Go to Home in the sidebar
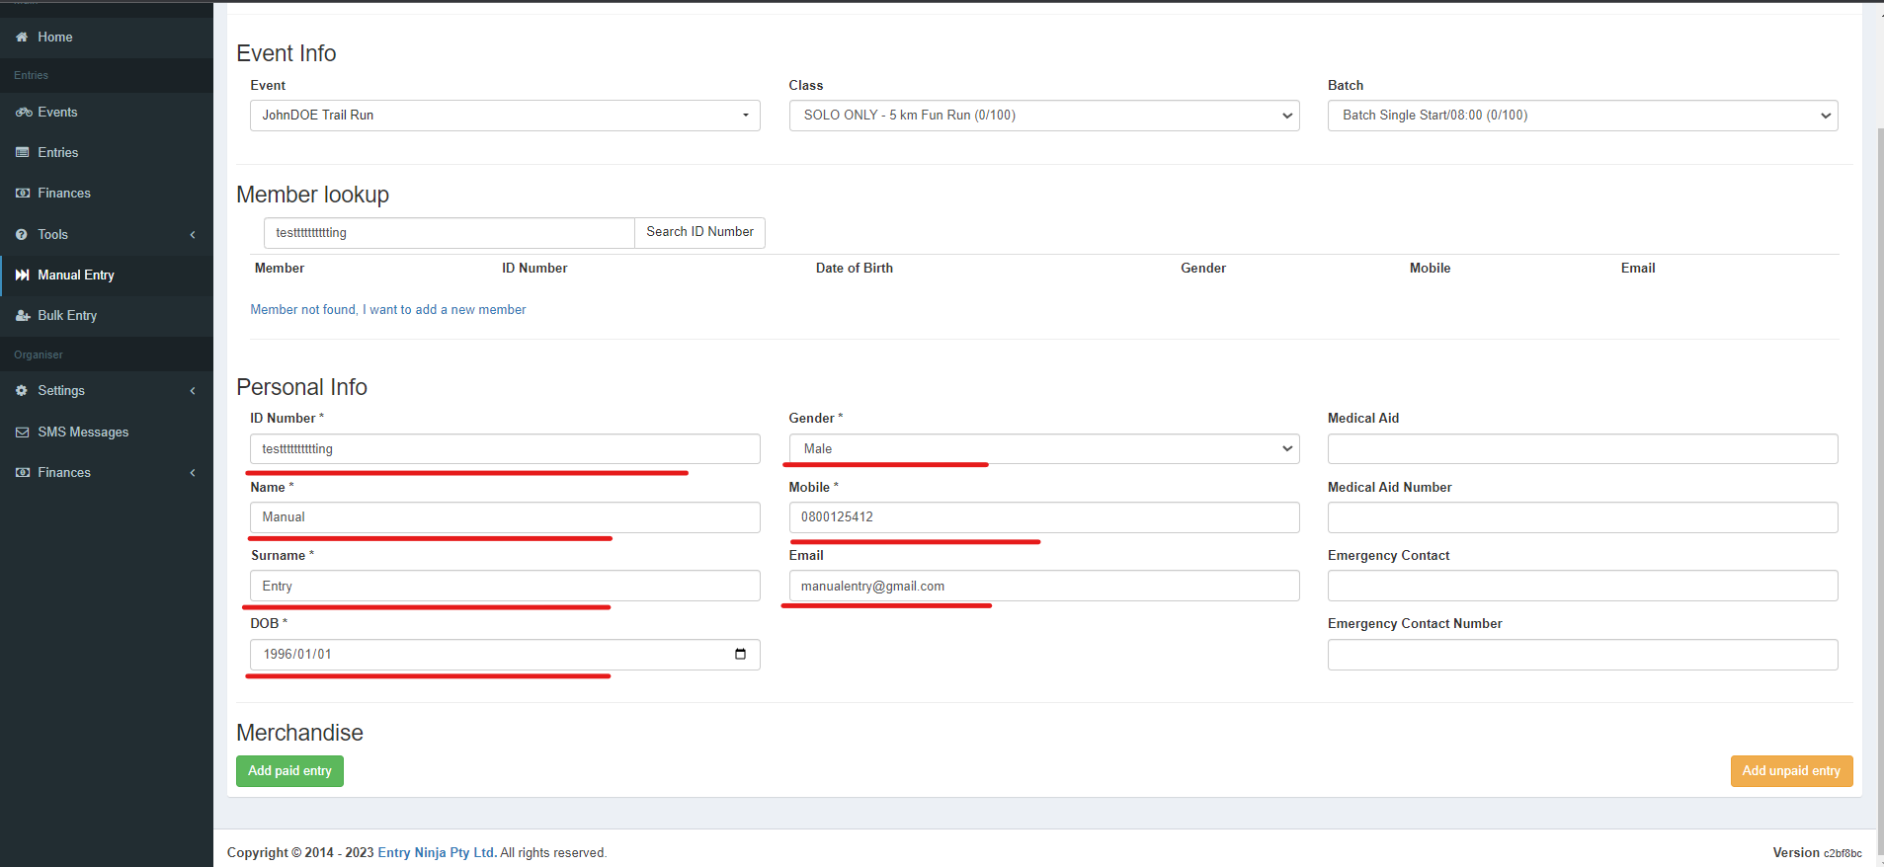Screen dimensions: 1884x867 tap(107, 38)
